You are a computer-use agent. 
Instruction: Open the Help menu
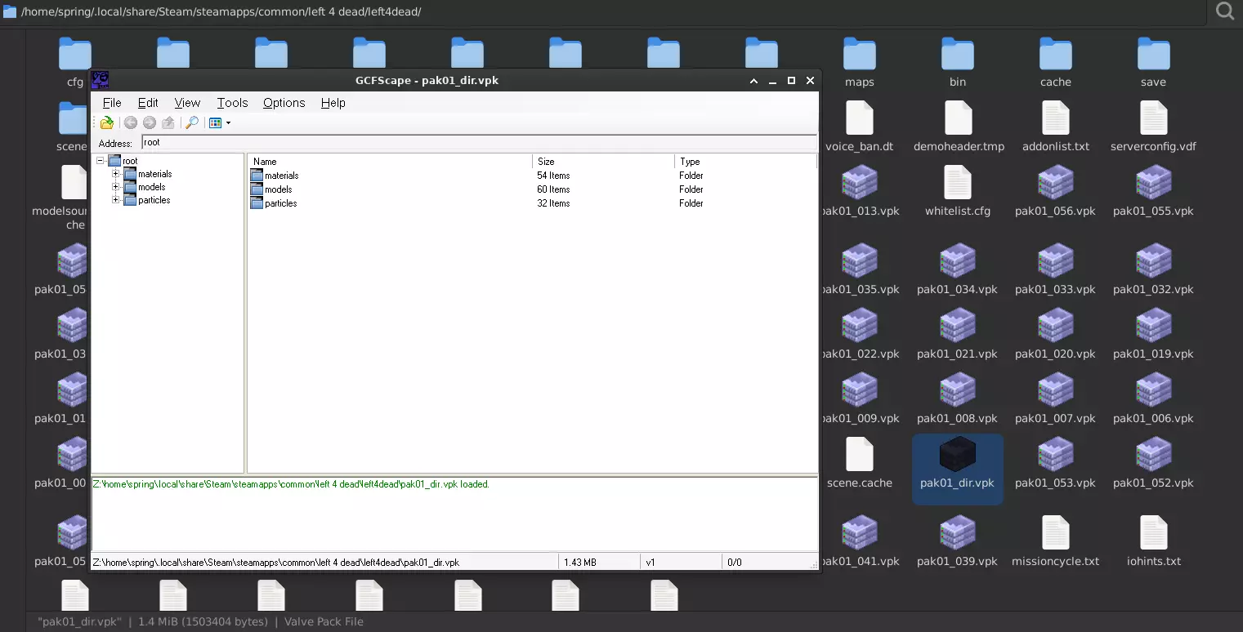[x=333, y=103]
